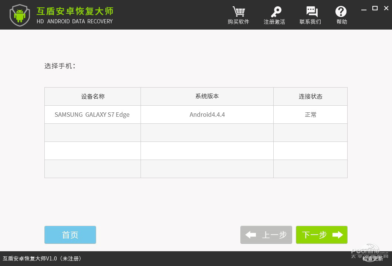This screenshot has height=266, width=392.
Task: Click the Android4.4.4 version cell
Action: click(x=207, y=115)
